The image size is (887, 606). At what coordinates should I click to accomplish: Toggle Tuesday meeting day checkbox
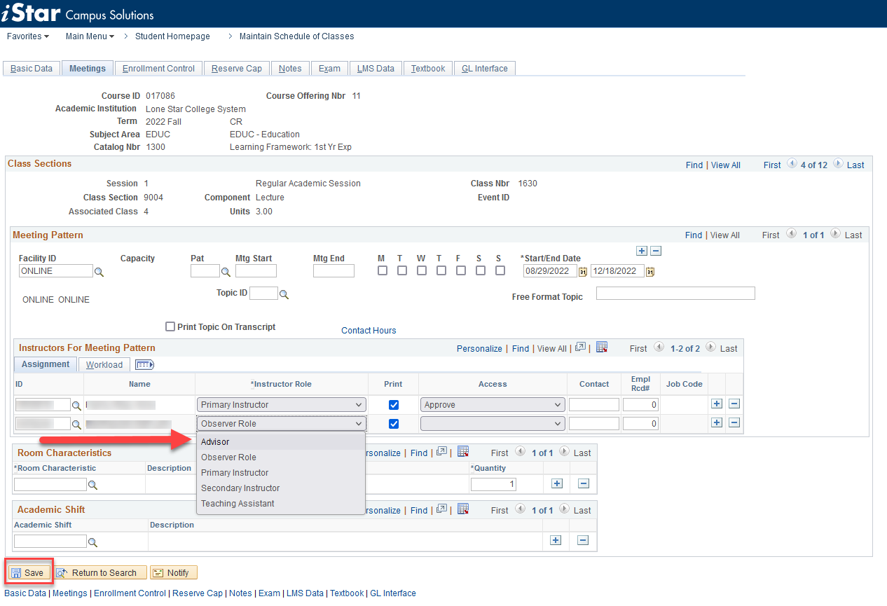pos(401,270)
